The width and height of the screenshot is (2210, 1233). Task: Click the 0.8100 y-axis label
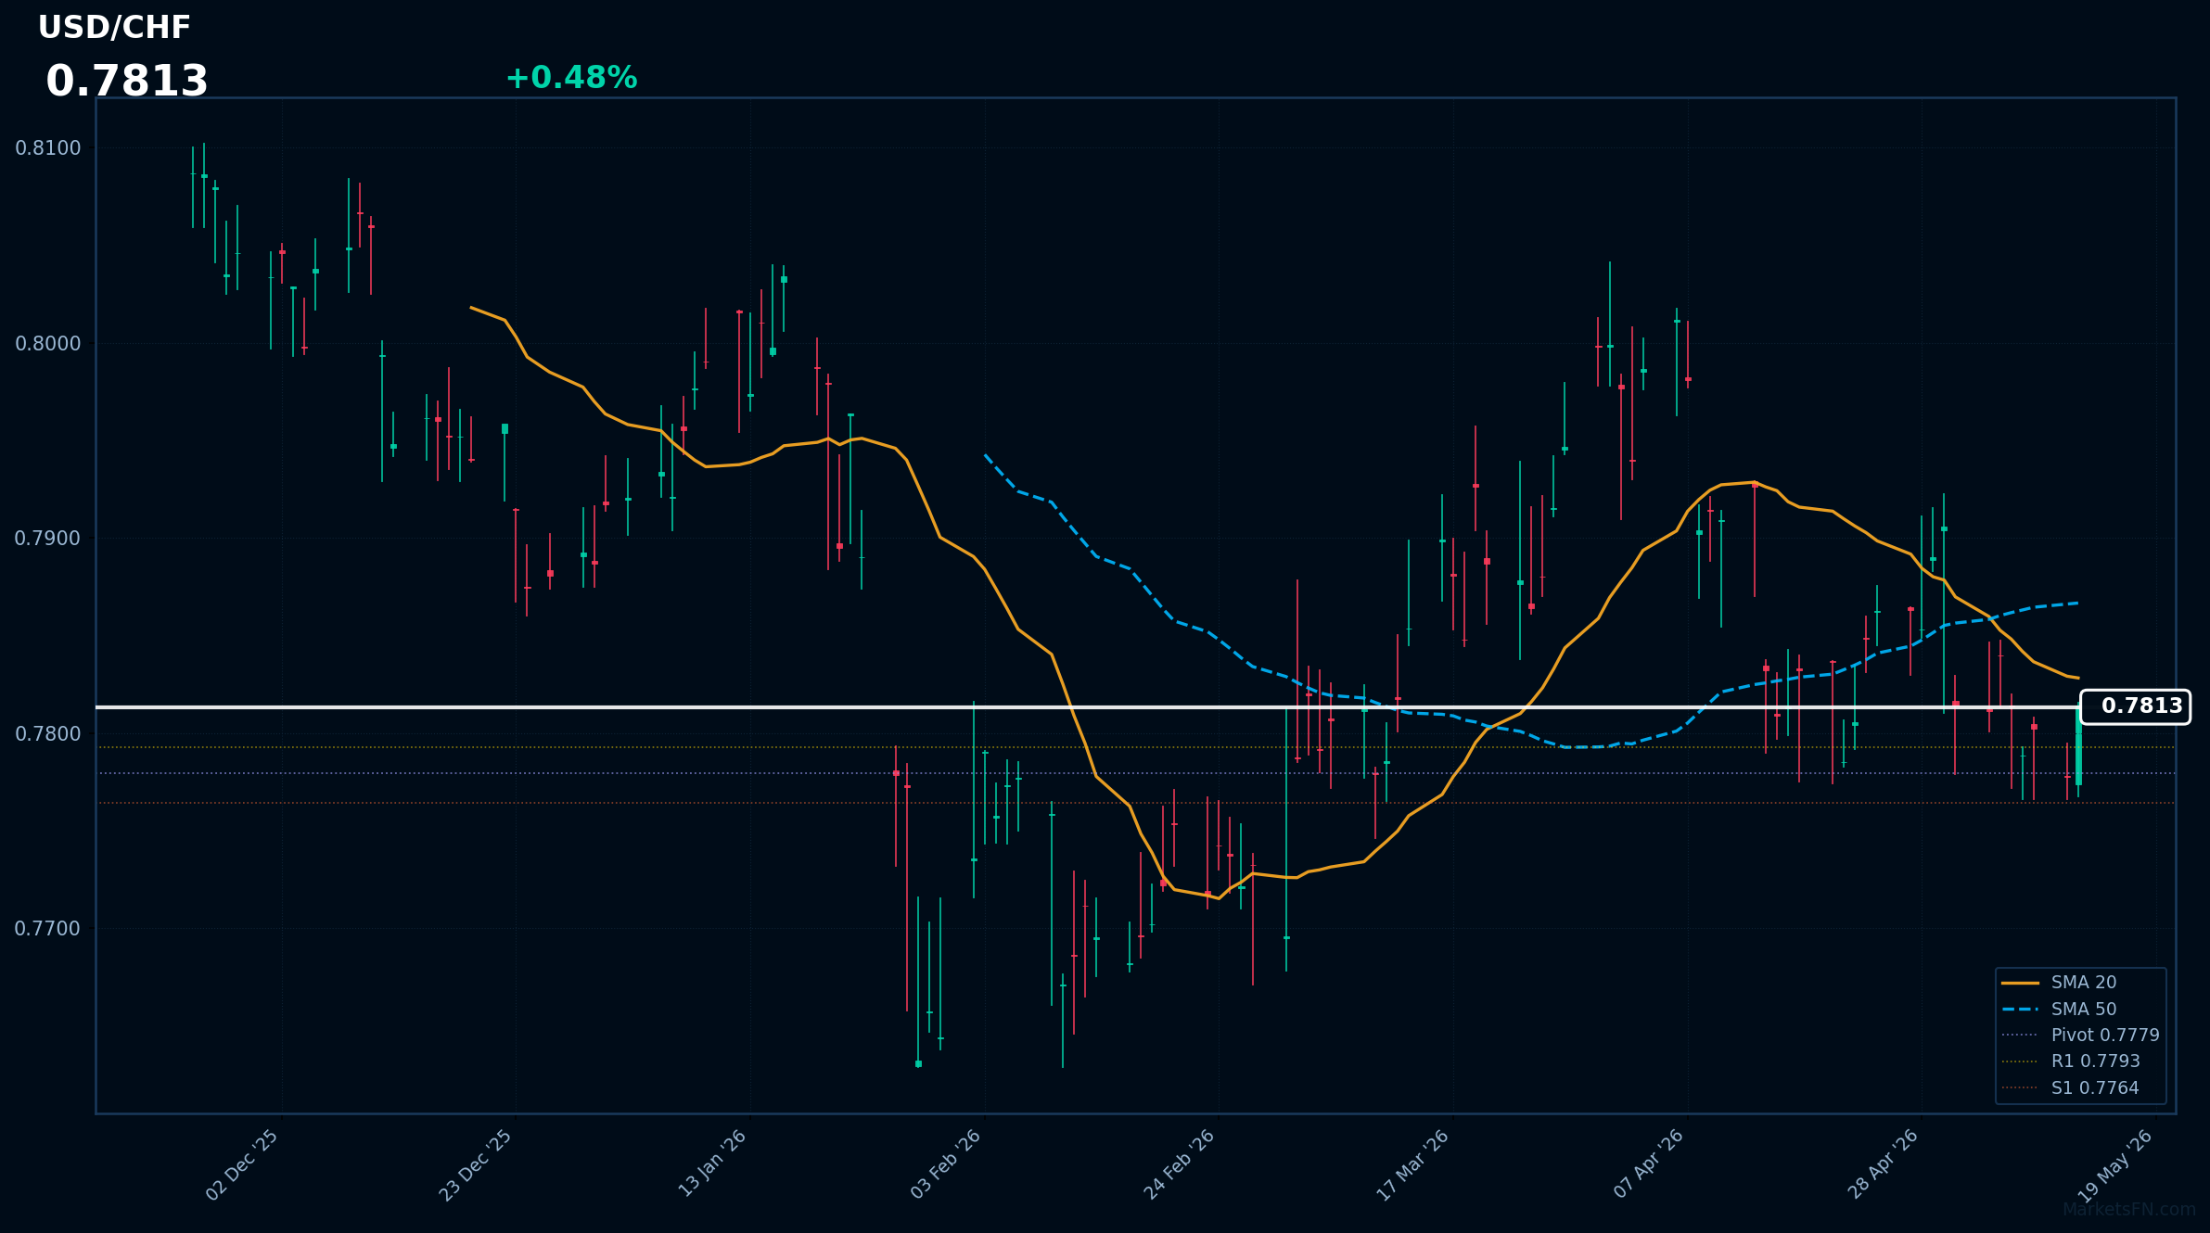(x=48, y=148)
